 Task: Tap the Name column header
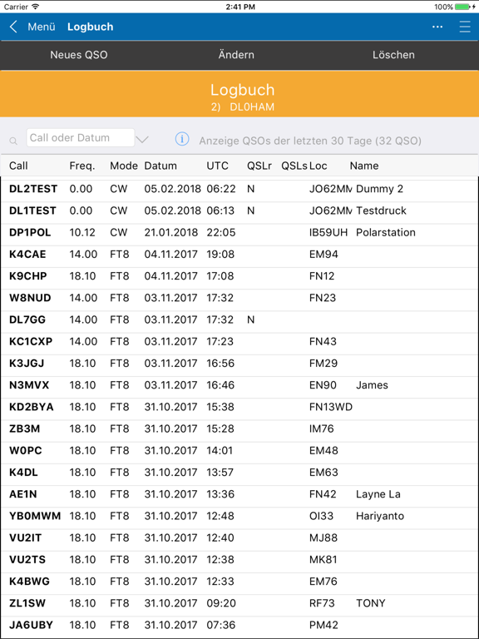[x=364, y=166]
